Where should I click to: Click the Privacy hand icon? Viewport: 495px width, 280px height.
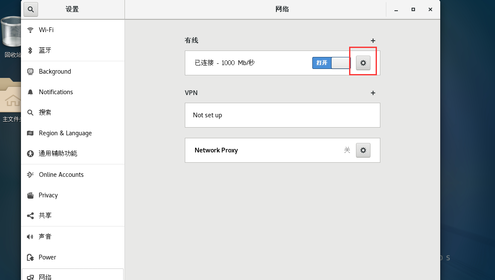30,195
